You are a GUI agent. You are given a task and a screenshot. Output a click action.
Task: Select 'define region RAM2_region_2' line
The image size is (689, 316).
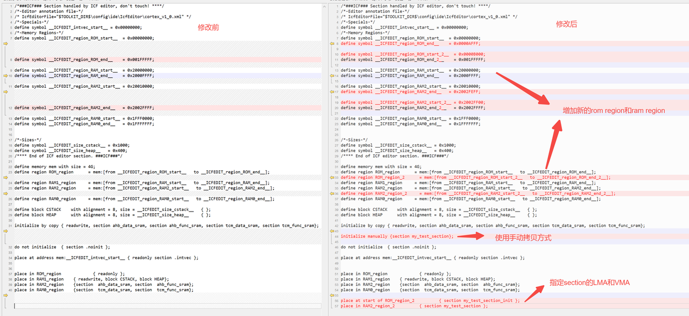(x=478, y=193)
